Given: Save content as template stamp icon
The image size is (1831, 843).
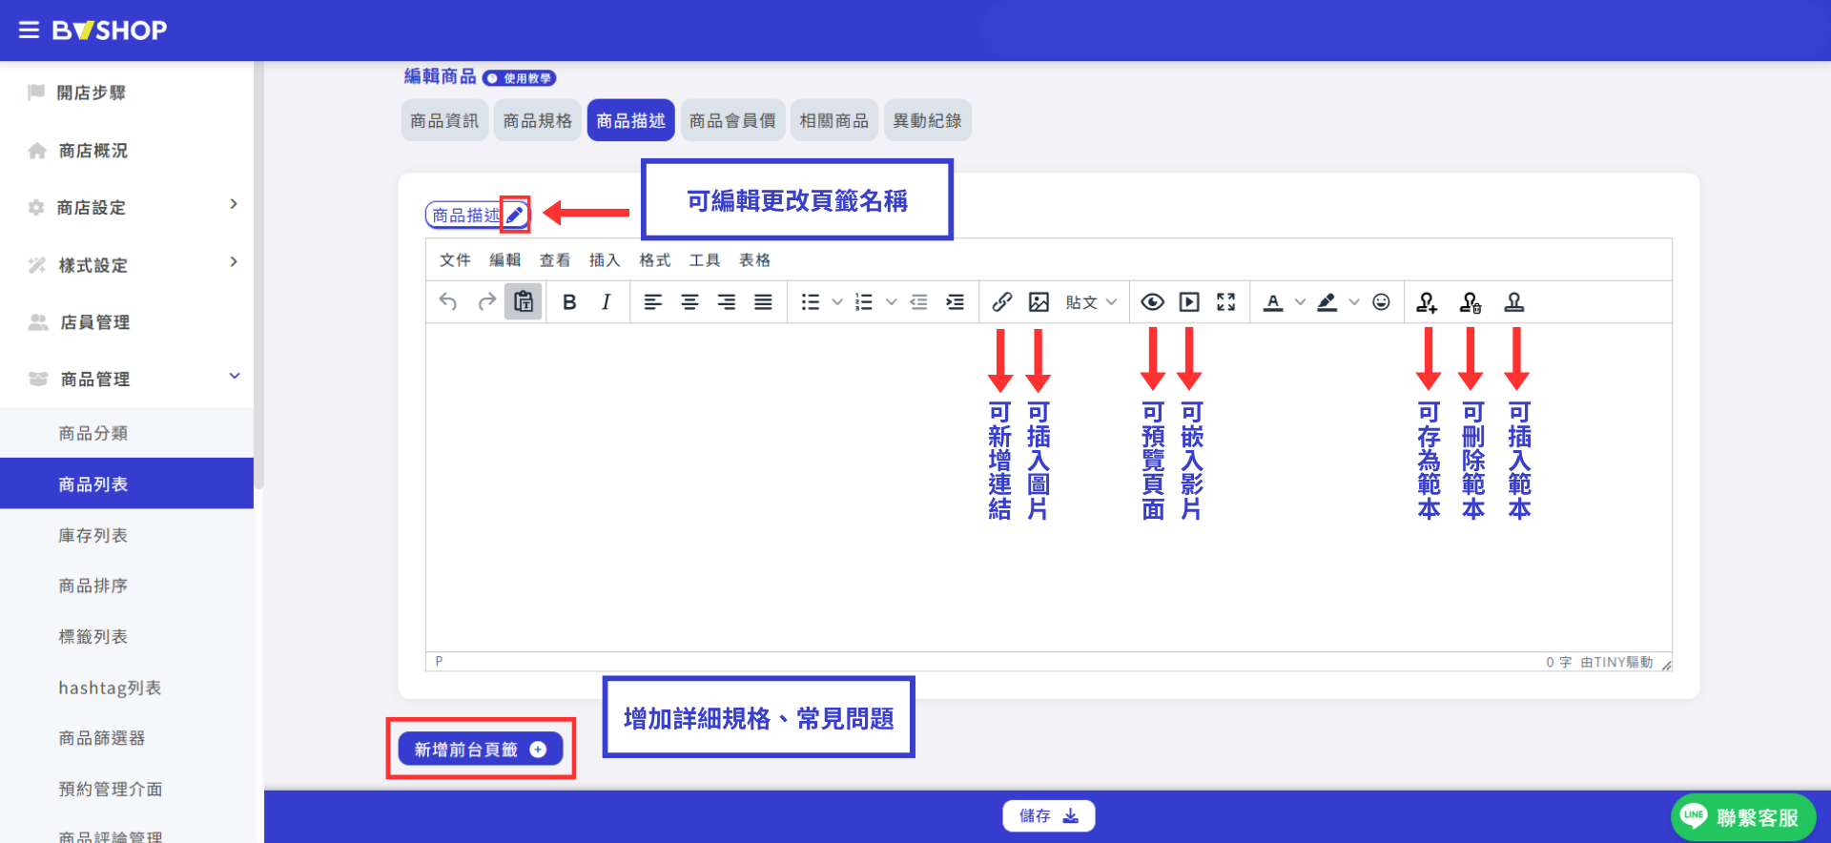Looking at the screenshot, I should [x=1427, y=302].
